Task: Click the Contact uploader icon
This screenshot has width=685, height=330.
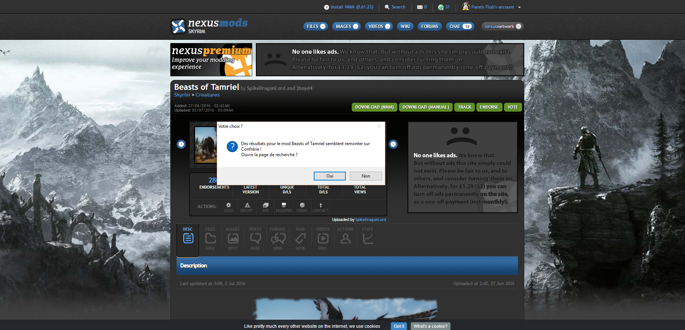Action: [320, 205]
